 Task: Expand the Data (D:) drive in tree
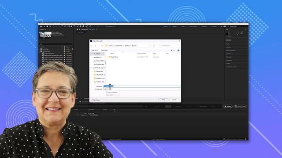click(92, 57)
